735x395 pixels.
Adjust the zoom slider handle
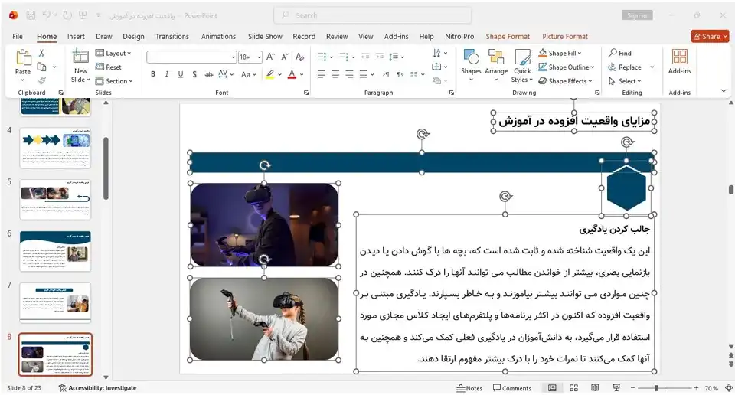coord(656,388)
